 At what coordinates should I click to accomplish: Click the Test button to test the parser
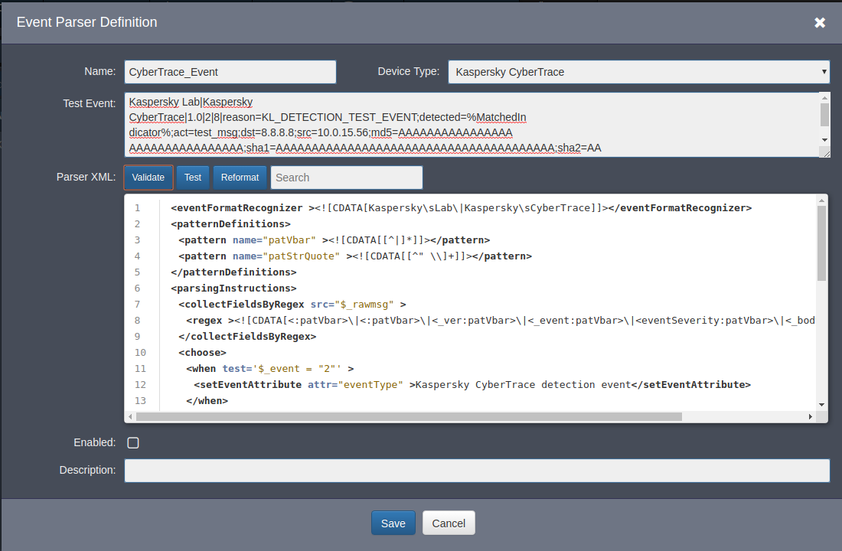coord(192,177)
